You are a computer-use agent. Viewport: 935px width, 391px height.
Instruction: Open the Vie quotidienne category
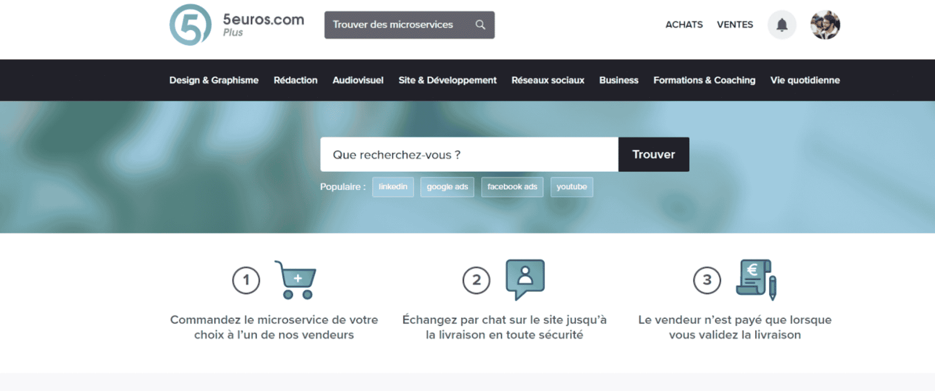tap(805, 80)
